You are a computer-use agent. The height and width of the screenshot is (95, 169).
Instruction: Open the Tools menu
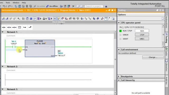coord(8,3)
